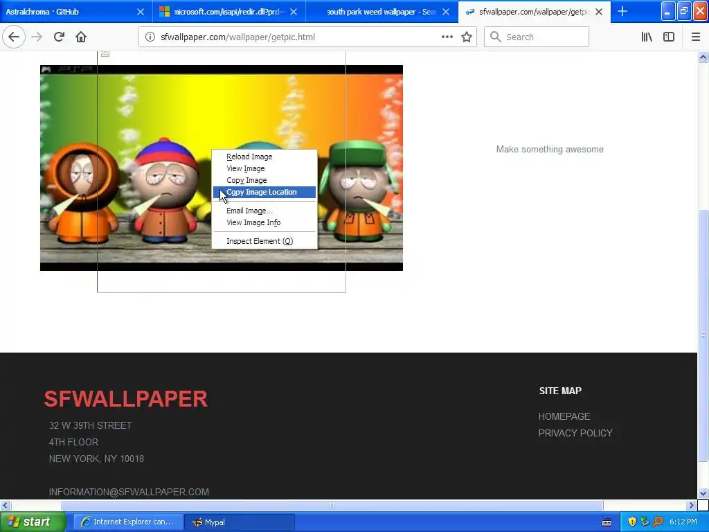Open the HOMEPAGE footer link
This screenshot has height=532, width=709.
[x=564, y=416]
